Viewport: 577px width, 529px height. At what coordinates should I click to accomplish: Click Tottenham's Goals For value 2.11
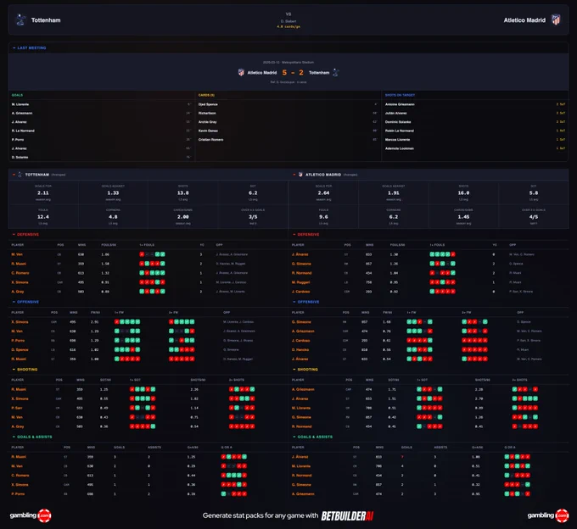pyautogui.click(x=43, y=192)
